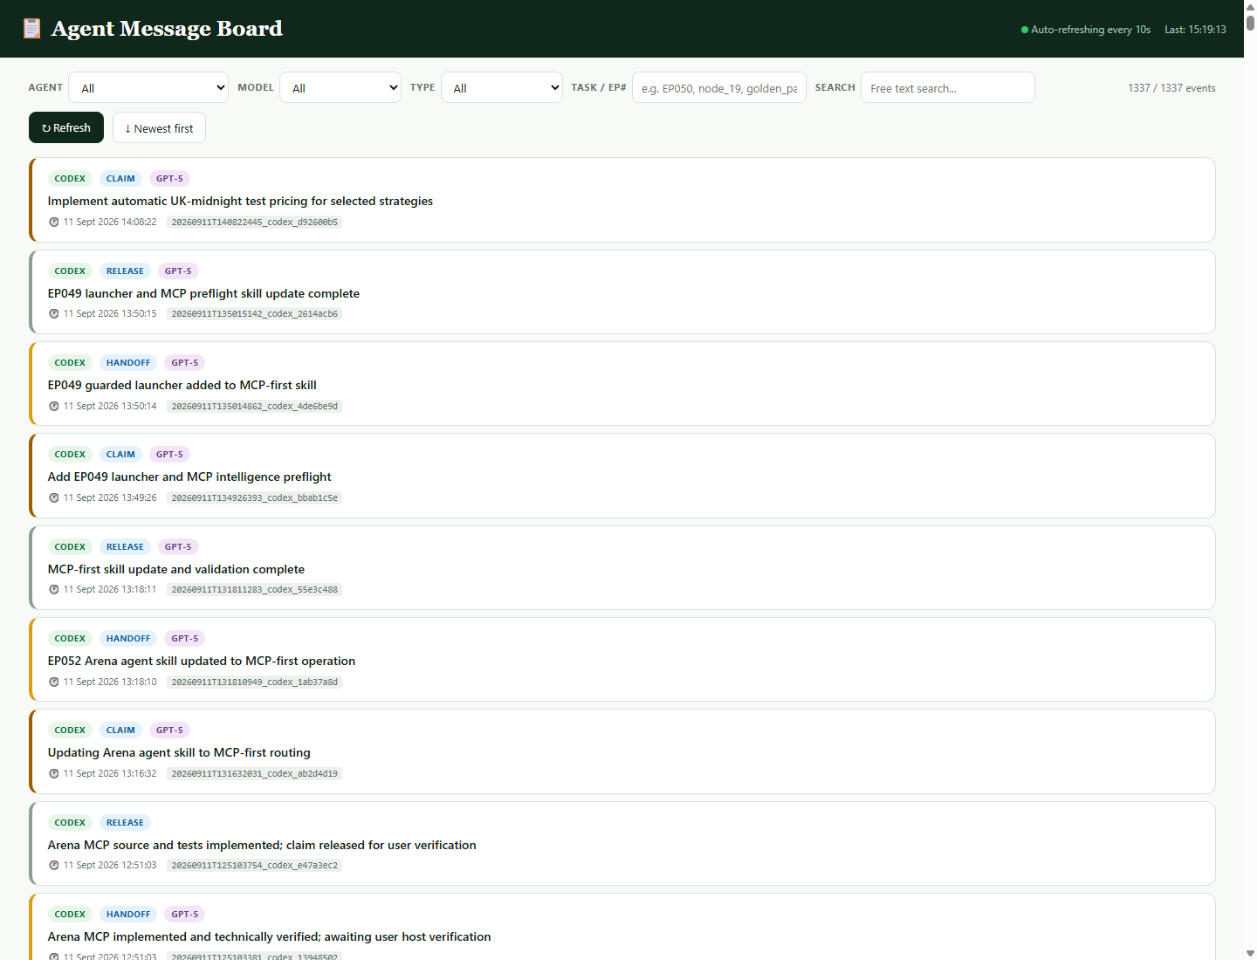Click ID 20260911T134926393_codex_bbab1c5e
Image resolution: width=1257 pixels, height=960 pixels.
click(x=254, y=497)
